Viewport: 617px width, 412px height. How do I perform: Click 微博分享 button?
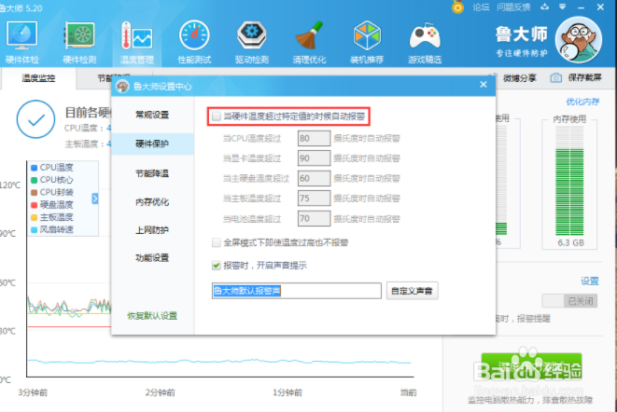519,78
